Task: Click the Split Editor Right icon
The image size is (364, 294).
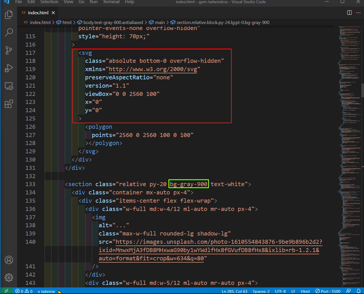Action: pyautogui.click(x=349, y=13)
